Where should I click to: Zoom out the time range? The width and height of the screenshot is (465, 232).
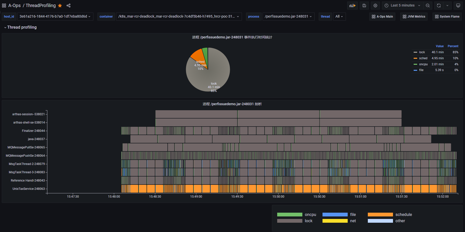pos(427,6)
